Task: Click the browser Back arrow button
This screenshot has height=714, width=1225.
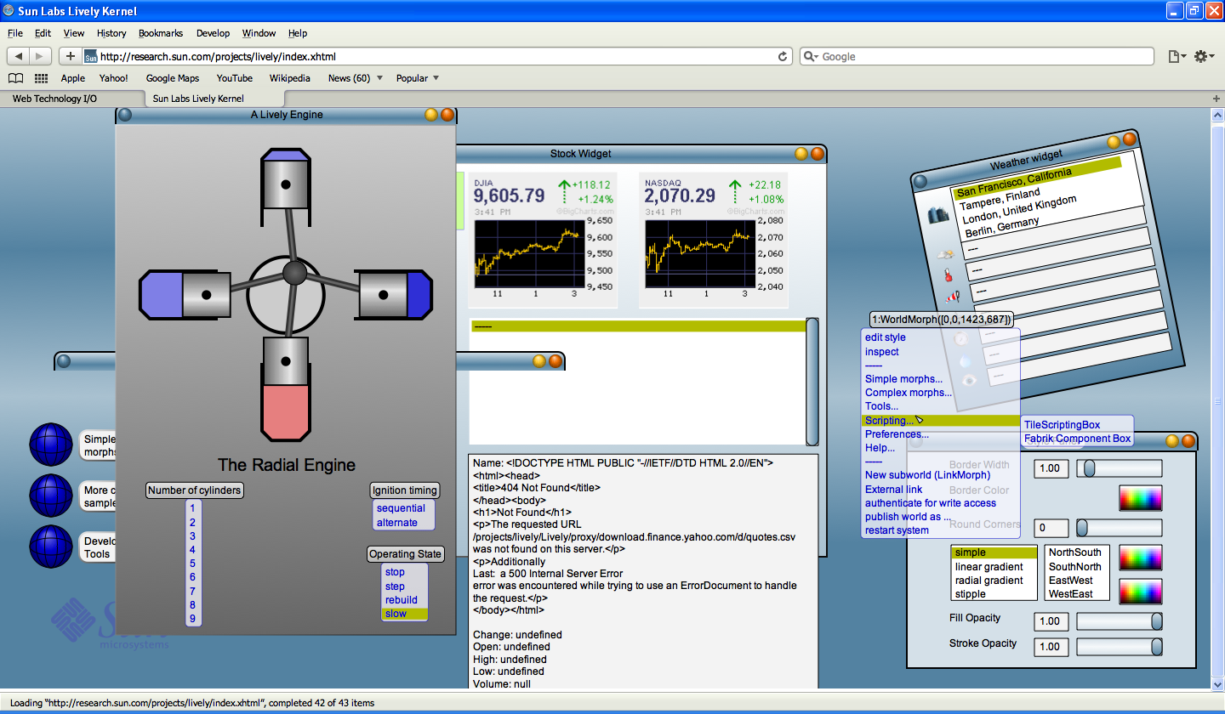Action: click(x=18, y=56)
